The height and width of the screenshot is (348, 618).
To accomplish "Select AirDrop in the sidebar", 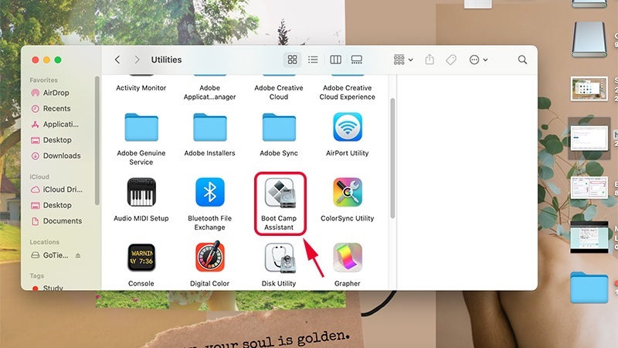I will tap(56, 93).
